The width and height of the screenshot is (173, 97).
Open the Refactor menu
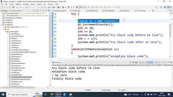point(18,4)
